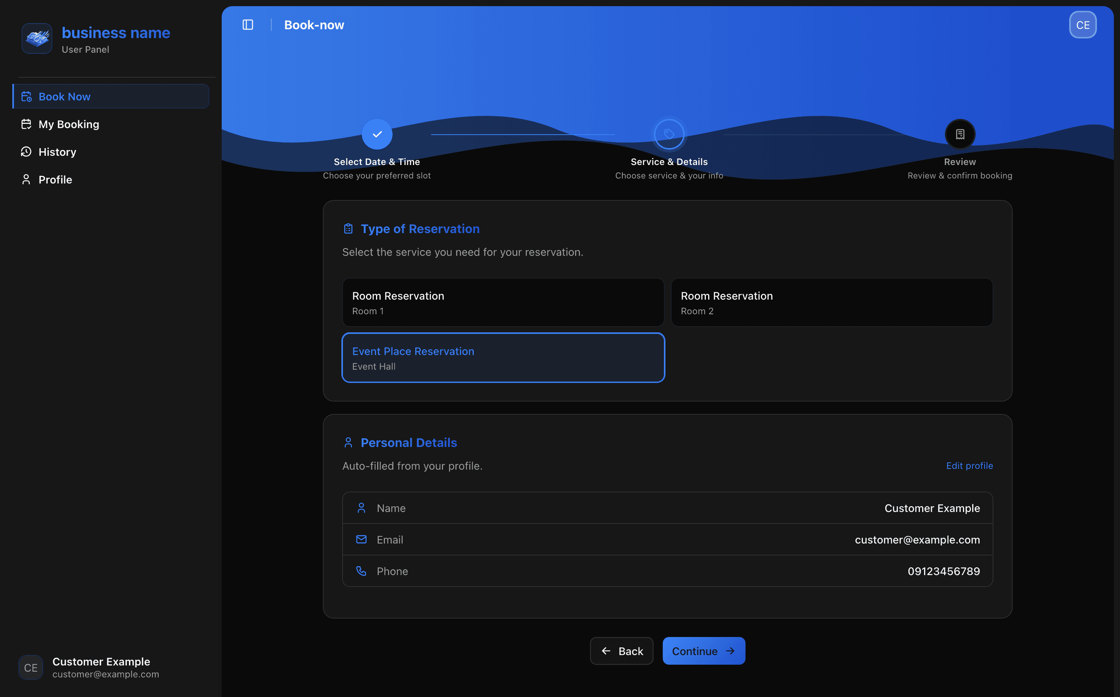Image resolution: width=1120 pixels, height=697 pixels.
Task: Click the Review step label
Action: pos(960,162)
